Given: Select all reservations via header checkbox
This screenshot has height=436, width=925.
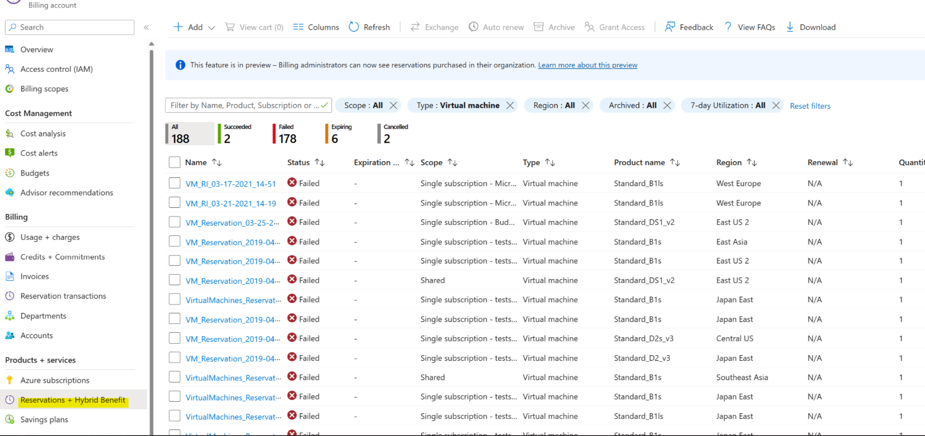Looking at the screenshot, I should tap(174, 162).
